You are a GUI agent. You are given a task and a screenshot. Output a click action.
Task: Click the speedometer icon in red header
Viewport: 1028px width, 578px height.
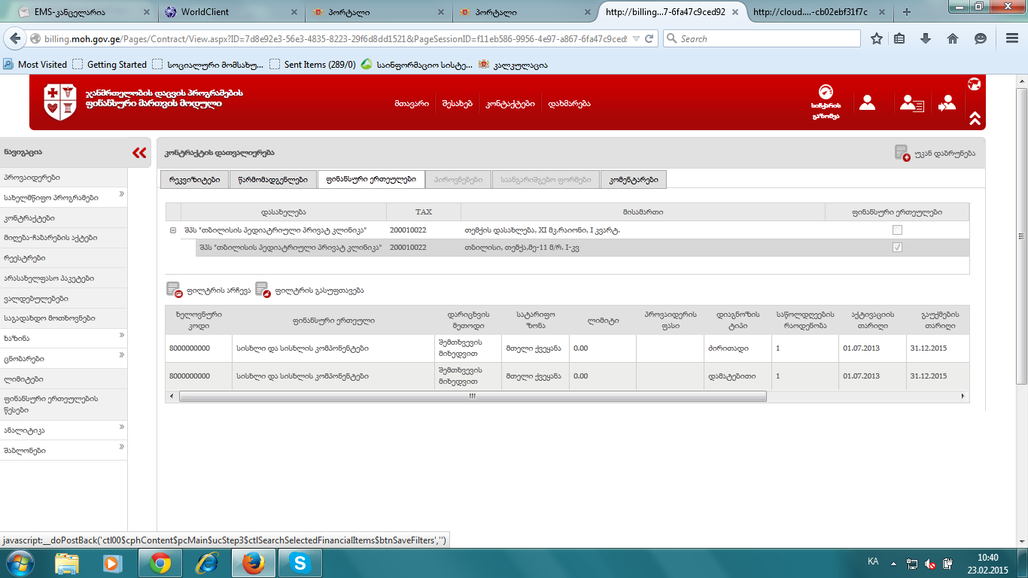pos(826,93)
